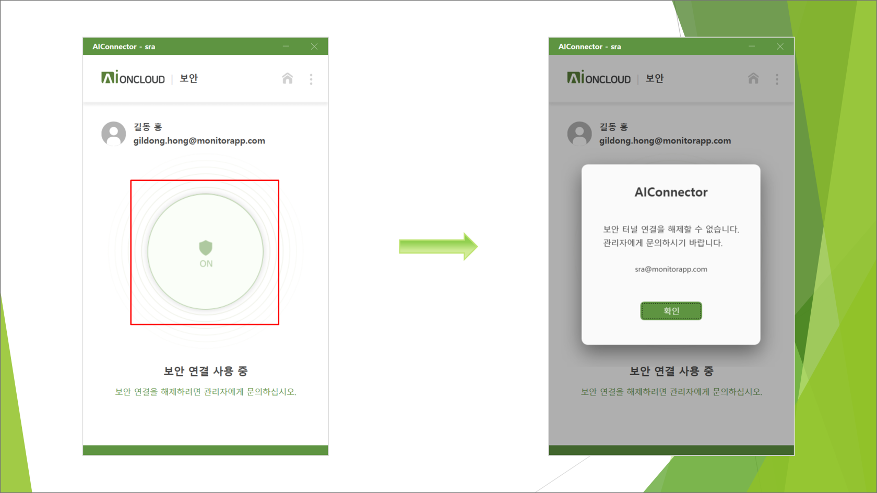
Task: Click the sra@monitorapp.com email in dialog
Action: coord(671,269)
